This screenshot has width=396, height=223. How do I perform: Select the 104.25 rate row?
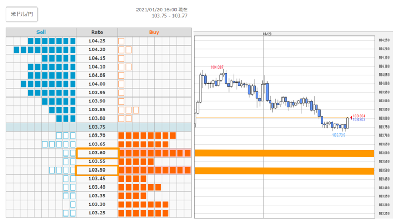click(x=99, y=41)
